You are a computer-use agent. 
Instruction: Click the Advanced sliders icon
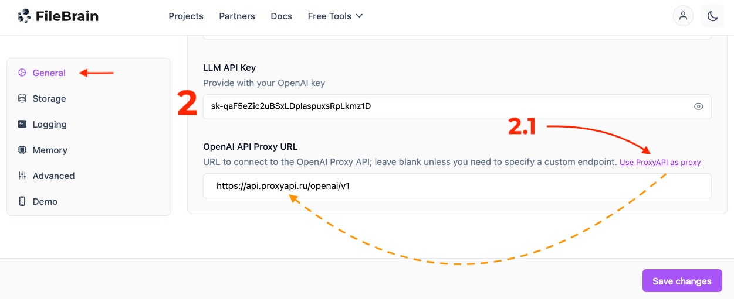pyautogui.click(x=22, y=176)
